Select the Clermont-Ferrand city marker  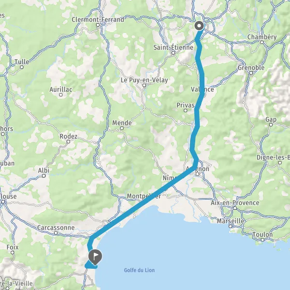98,25
